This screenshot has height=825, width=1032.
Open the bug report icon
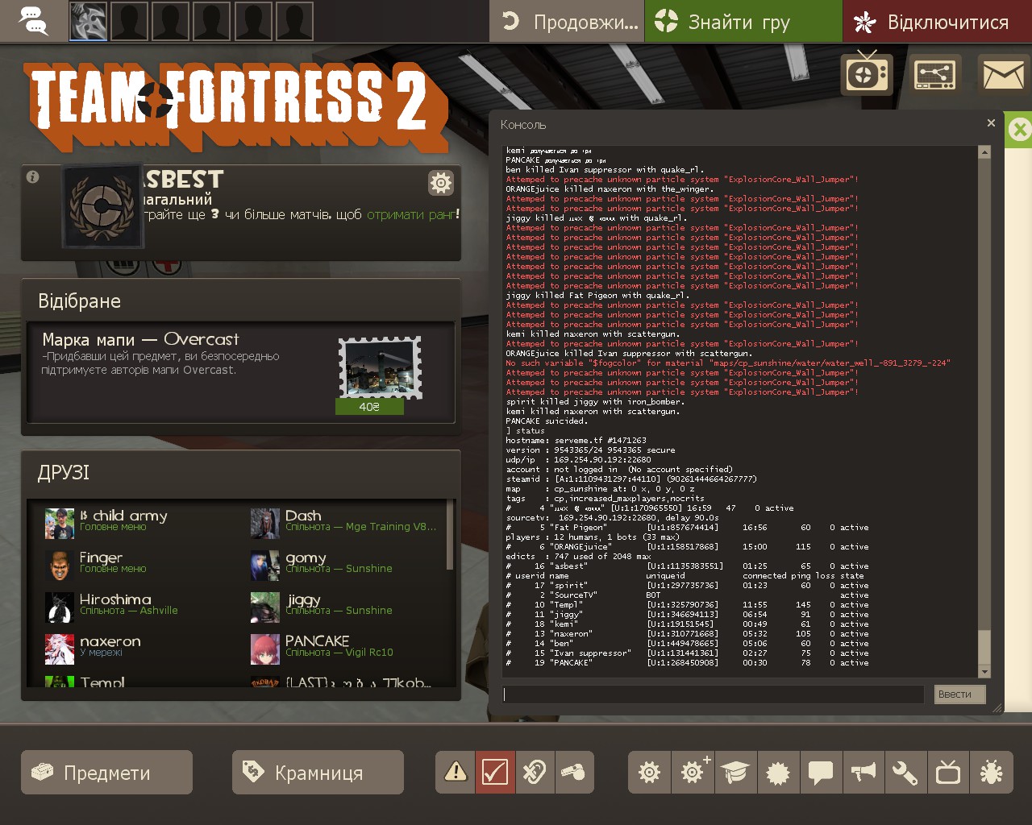coord(991,773)
